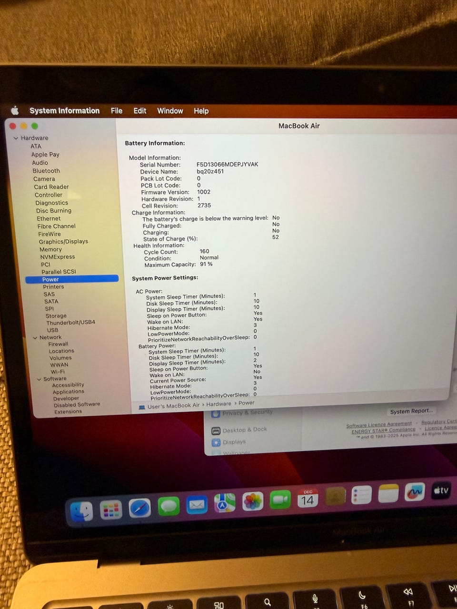
Task: Select PCI in the sidebar
Action: click(x=46, y=265)
